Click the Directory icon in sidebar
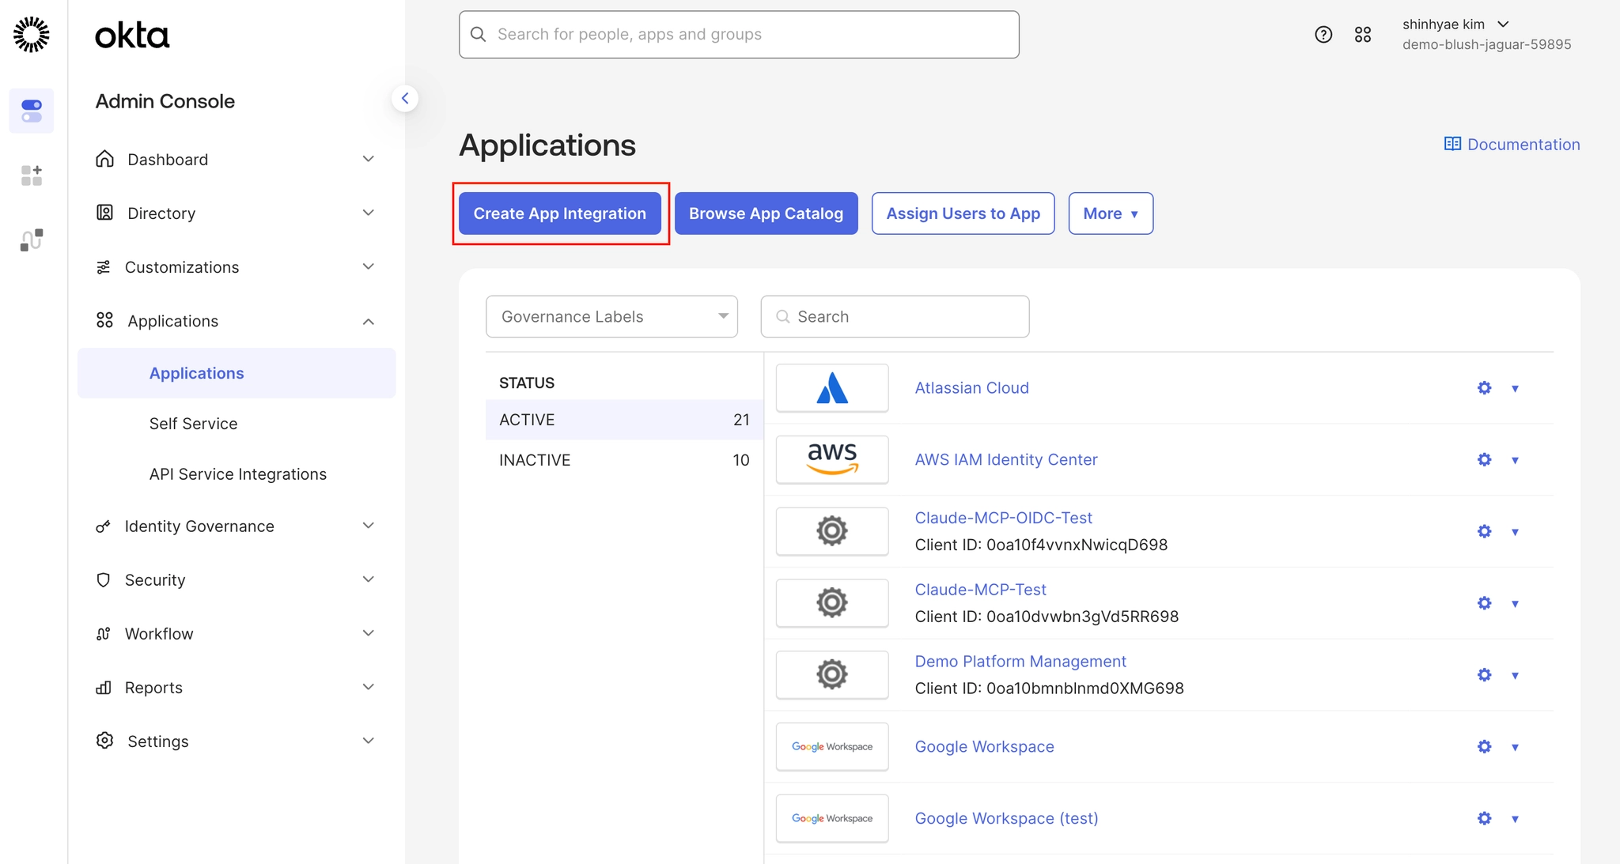 104,213
